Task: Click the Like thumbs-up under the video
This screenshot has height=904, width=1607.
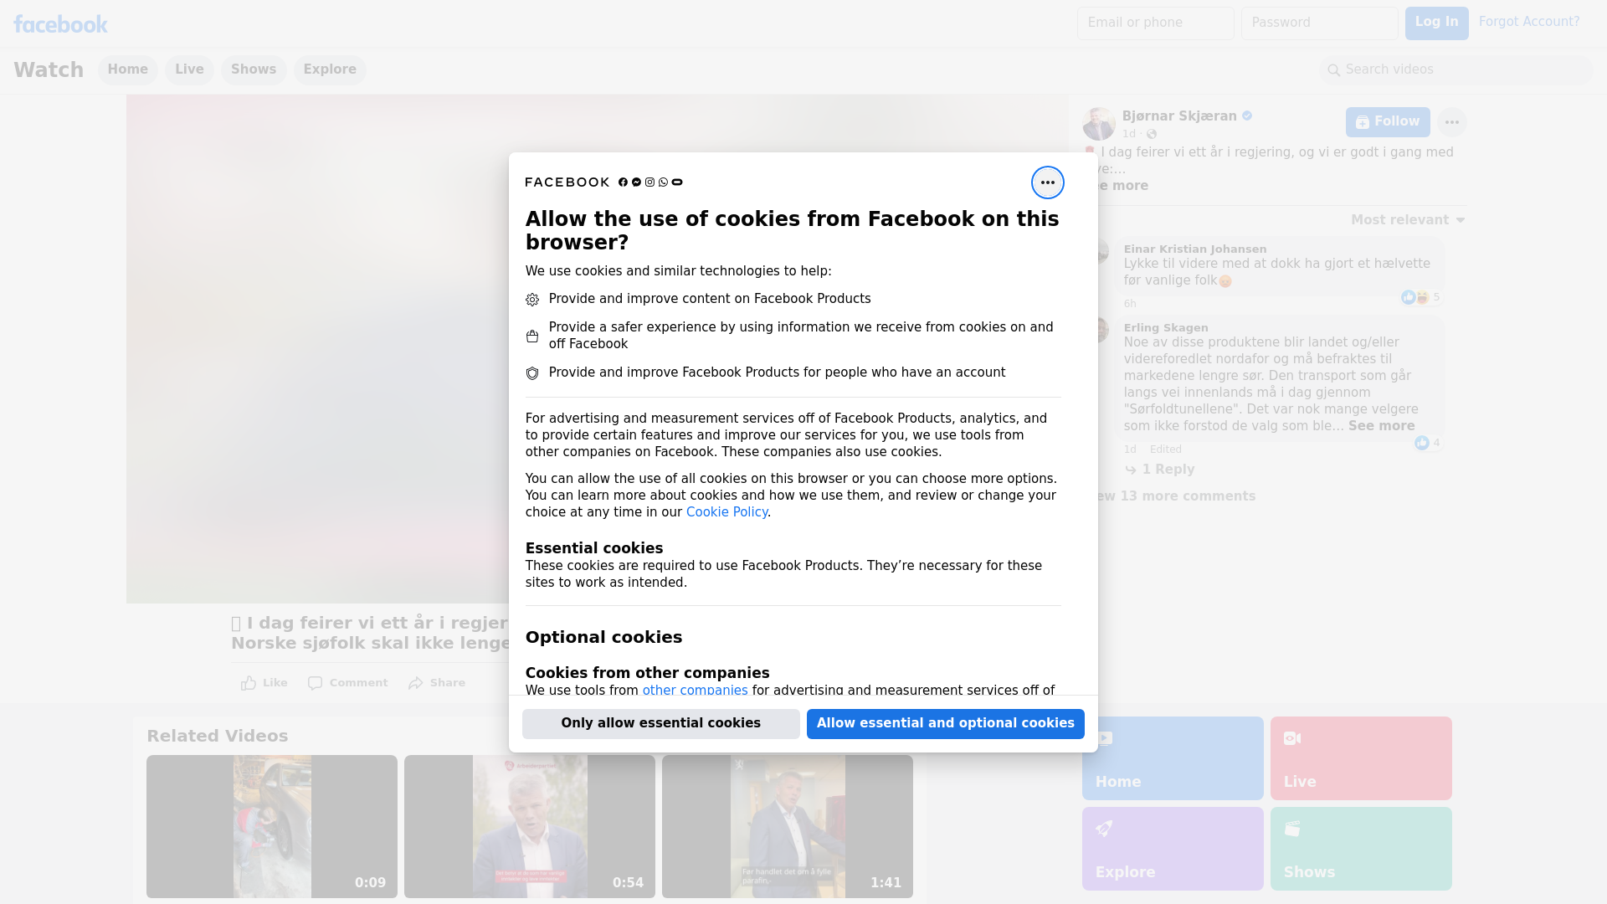Action: click(264, 683)
